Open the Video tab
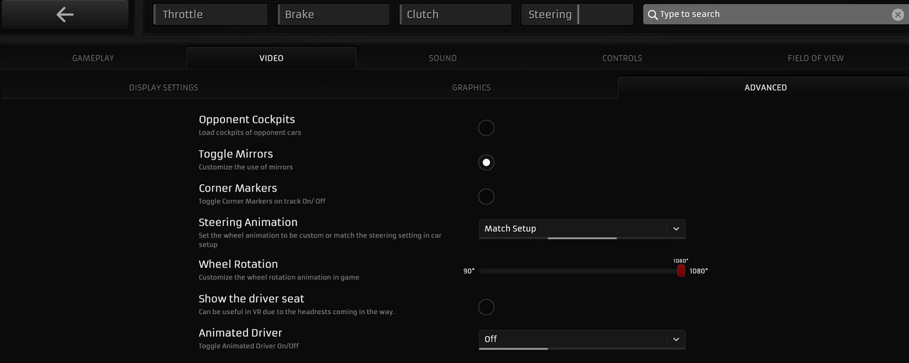Image resolution: width=909 pixels, height=363 pixels. 271,58
